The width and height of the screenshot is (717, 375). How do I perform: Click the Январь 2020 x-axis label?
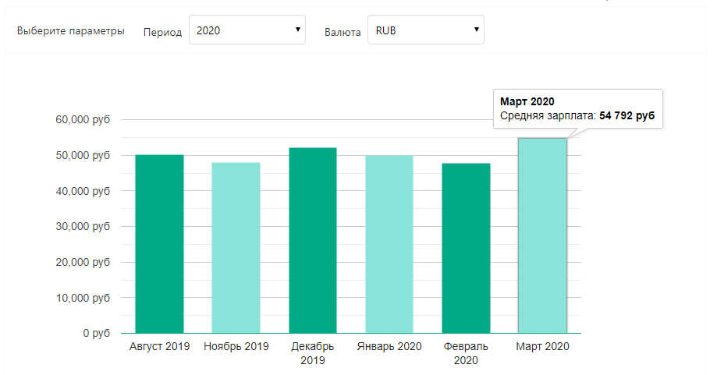(x=389, y=346)
